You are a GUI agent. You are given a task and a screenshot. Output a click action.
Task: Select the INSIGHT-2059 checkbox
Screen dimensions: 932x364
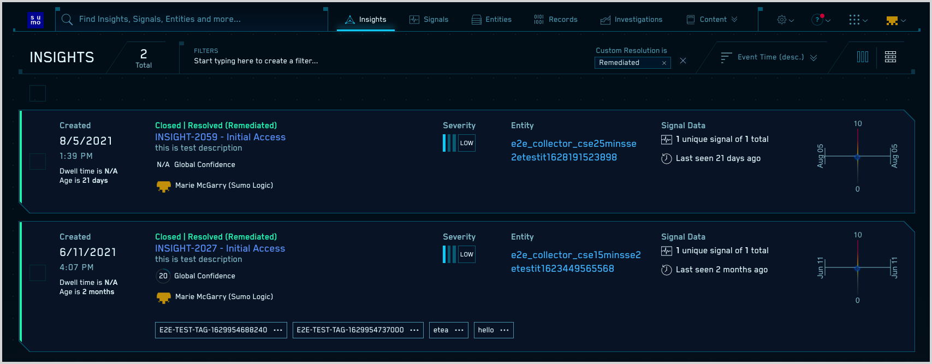[x=38, y=162]
